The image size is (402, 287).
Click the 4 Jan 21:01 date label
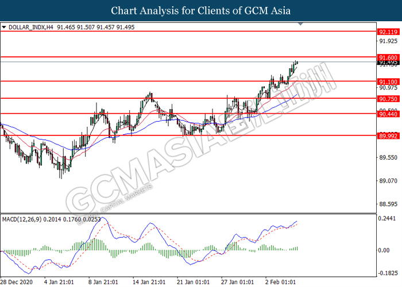coord(59,282)
